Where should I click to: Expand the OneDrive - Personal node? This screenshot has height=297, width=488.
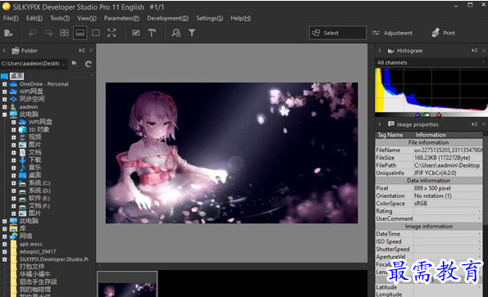pos(5,84)
